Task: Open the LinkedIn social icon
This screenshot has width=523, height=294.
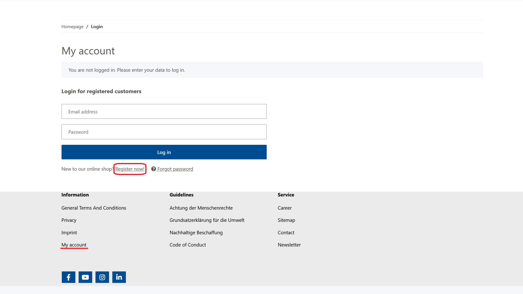Action: click(x=119, y=277)
